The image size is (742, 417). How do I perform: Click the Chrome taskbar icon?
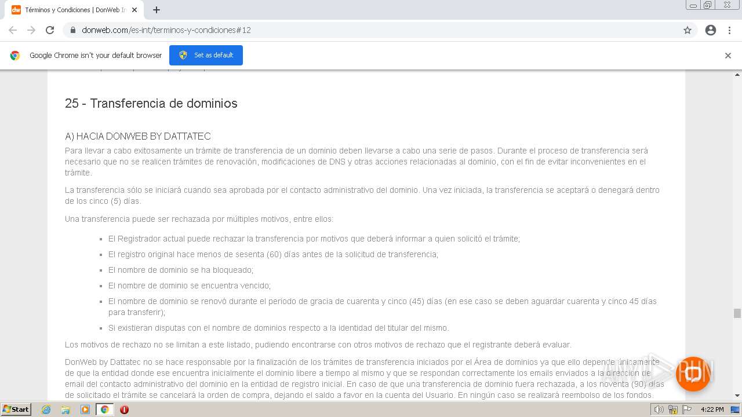[105, 409]
